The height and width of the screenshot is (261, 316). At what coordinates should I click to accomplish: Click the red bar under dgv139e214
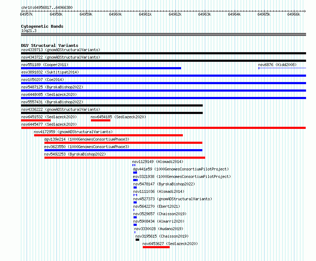[x=123, y=143]
